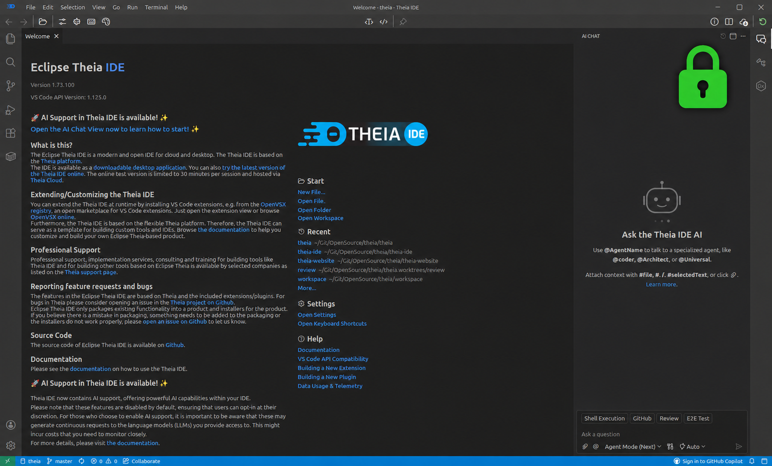772x466 pixels.
Task: Open the AI Chat icon in right sidebar
Action: [x=761, y=39]
